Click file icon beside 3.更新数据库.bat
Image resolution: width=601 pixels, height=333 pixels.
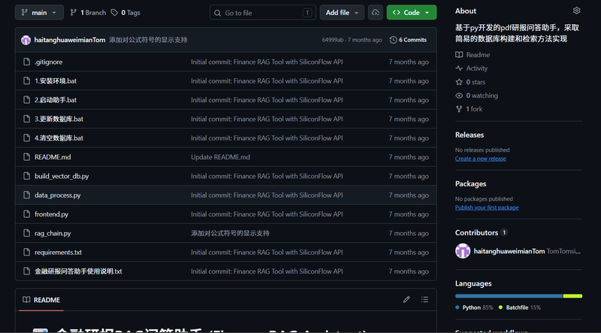pos(26,119)
